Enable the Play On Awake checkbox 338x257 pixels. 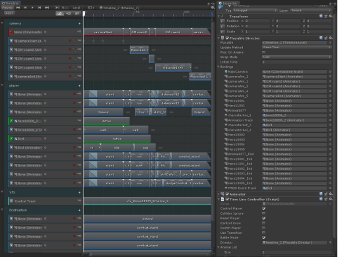point(263,52)
